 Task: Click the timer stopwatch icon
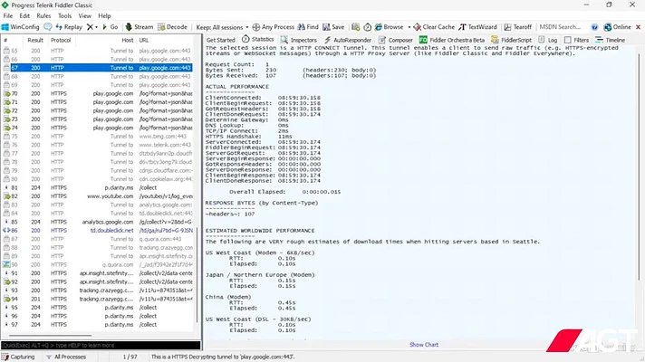pyautogui.click(x=367, y=27)
